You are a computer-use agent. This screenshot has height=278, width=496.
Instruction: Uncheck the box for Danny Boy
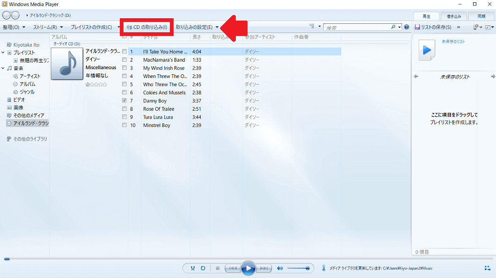124,100
